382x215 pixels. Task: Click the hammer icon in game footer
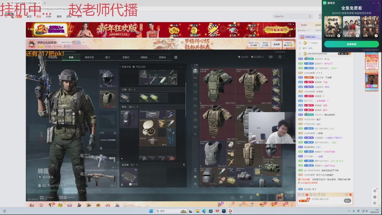241,197
